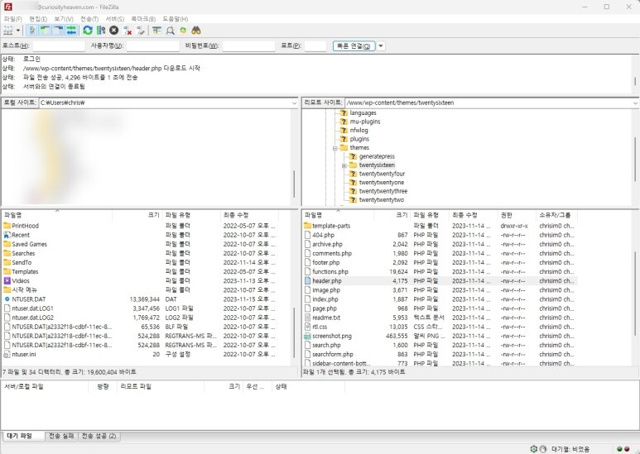Click the username input field
The height and width of the screenshot is (454, 640).
153,46
